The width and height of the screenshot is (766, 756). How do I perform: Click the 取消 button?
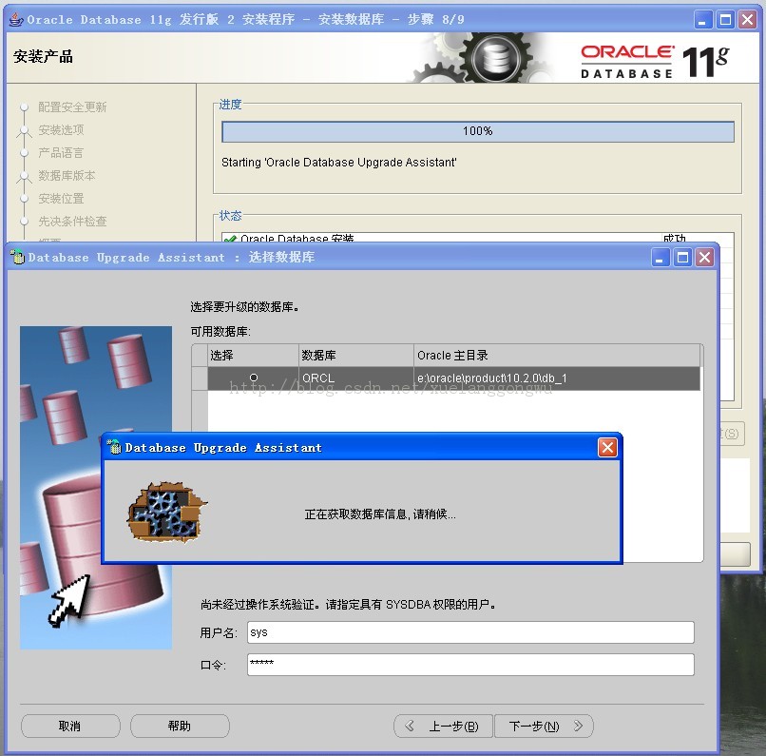[x=70, y=726]
